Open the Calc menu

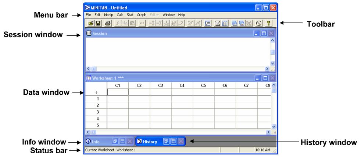[120, 15]
